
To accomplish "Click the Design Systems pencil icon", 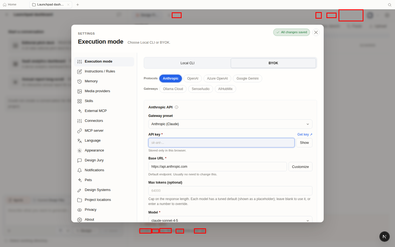I will point(80,190).
